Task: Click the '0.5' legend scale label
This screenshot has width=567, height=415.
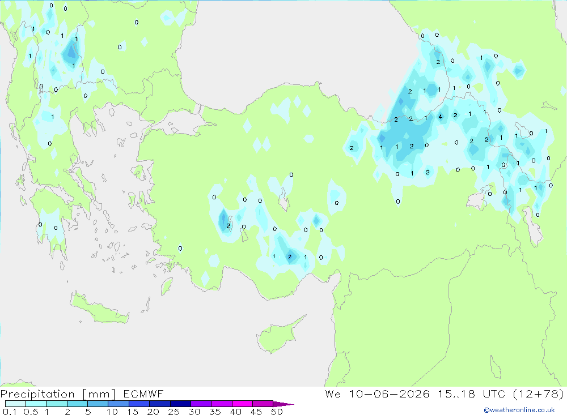Action: pos(31,412)
